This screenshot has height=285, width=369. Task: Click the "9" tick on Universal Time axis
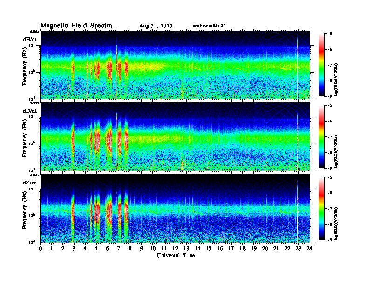pyautogui.click(x=142, y=249)
